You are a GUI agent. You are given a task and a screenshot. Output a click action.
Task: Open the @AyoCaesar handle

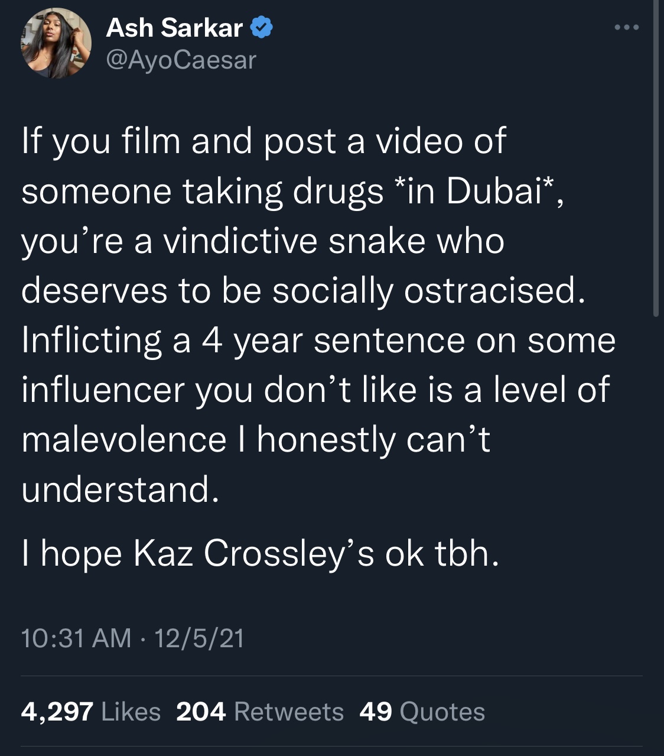coord(181,59)
